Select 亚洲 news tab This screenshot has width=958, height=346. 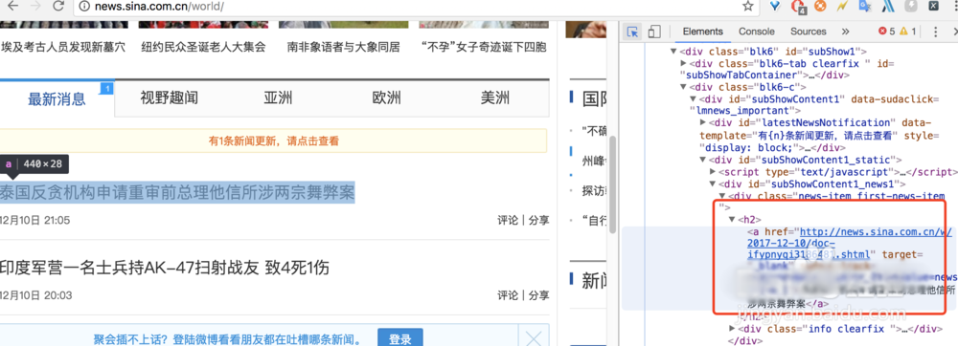[x=278, y=98]
